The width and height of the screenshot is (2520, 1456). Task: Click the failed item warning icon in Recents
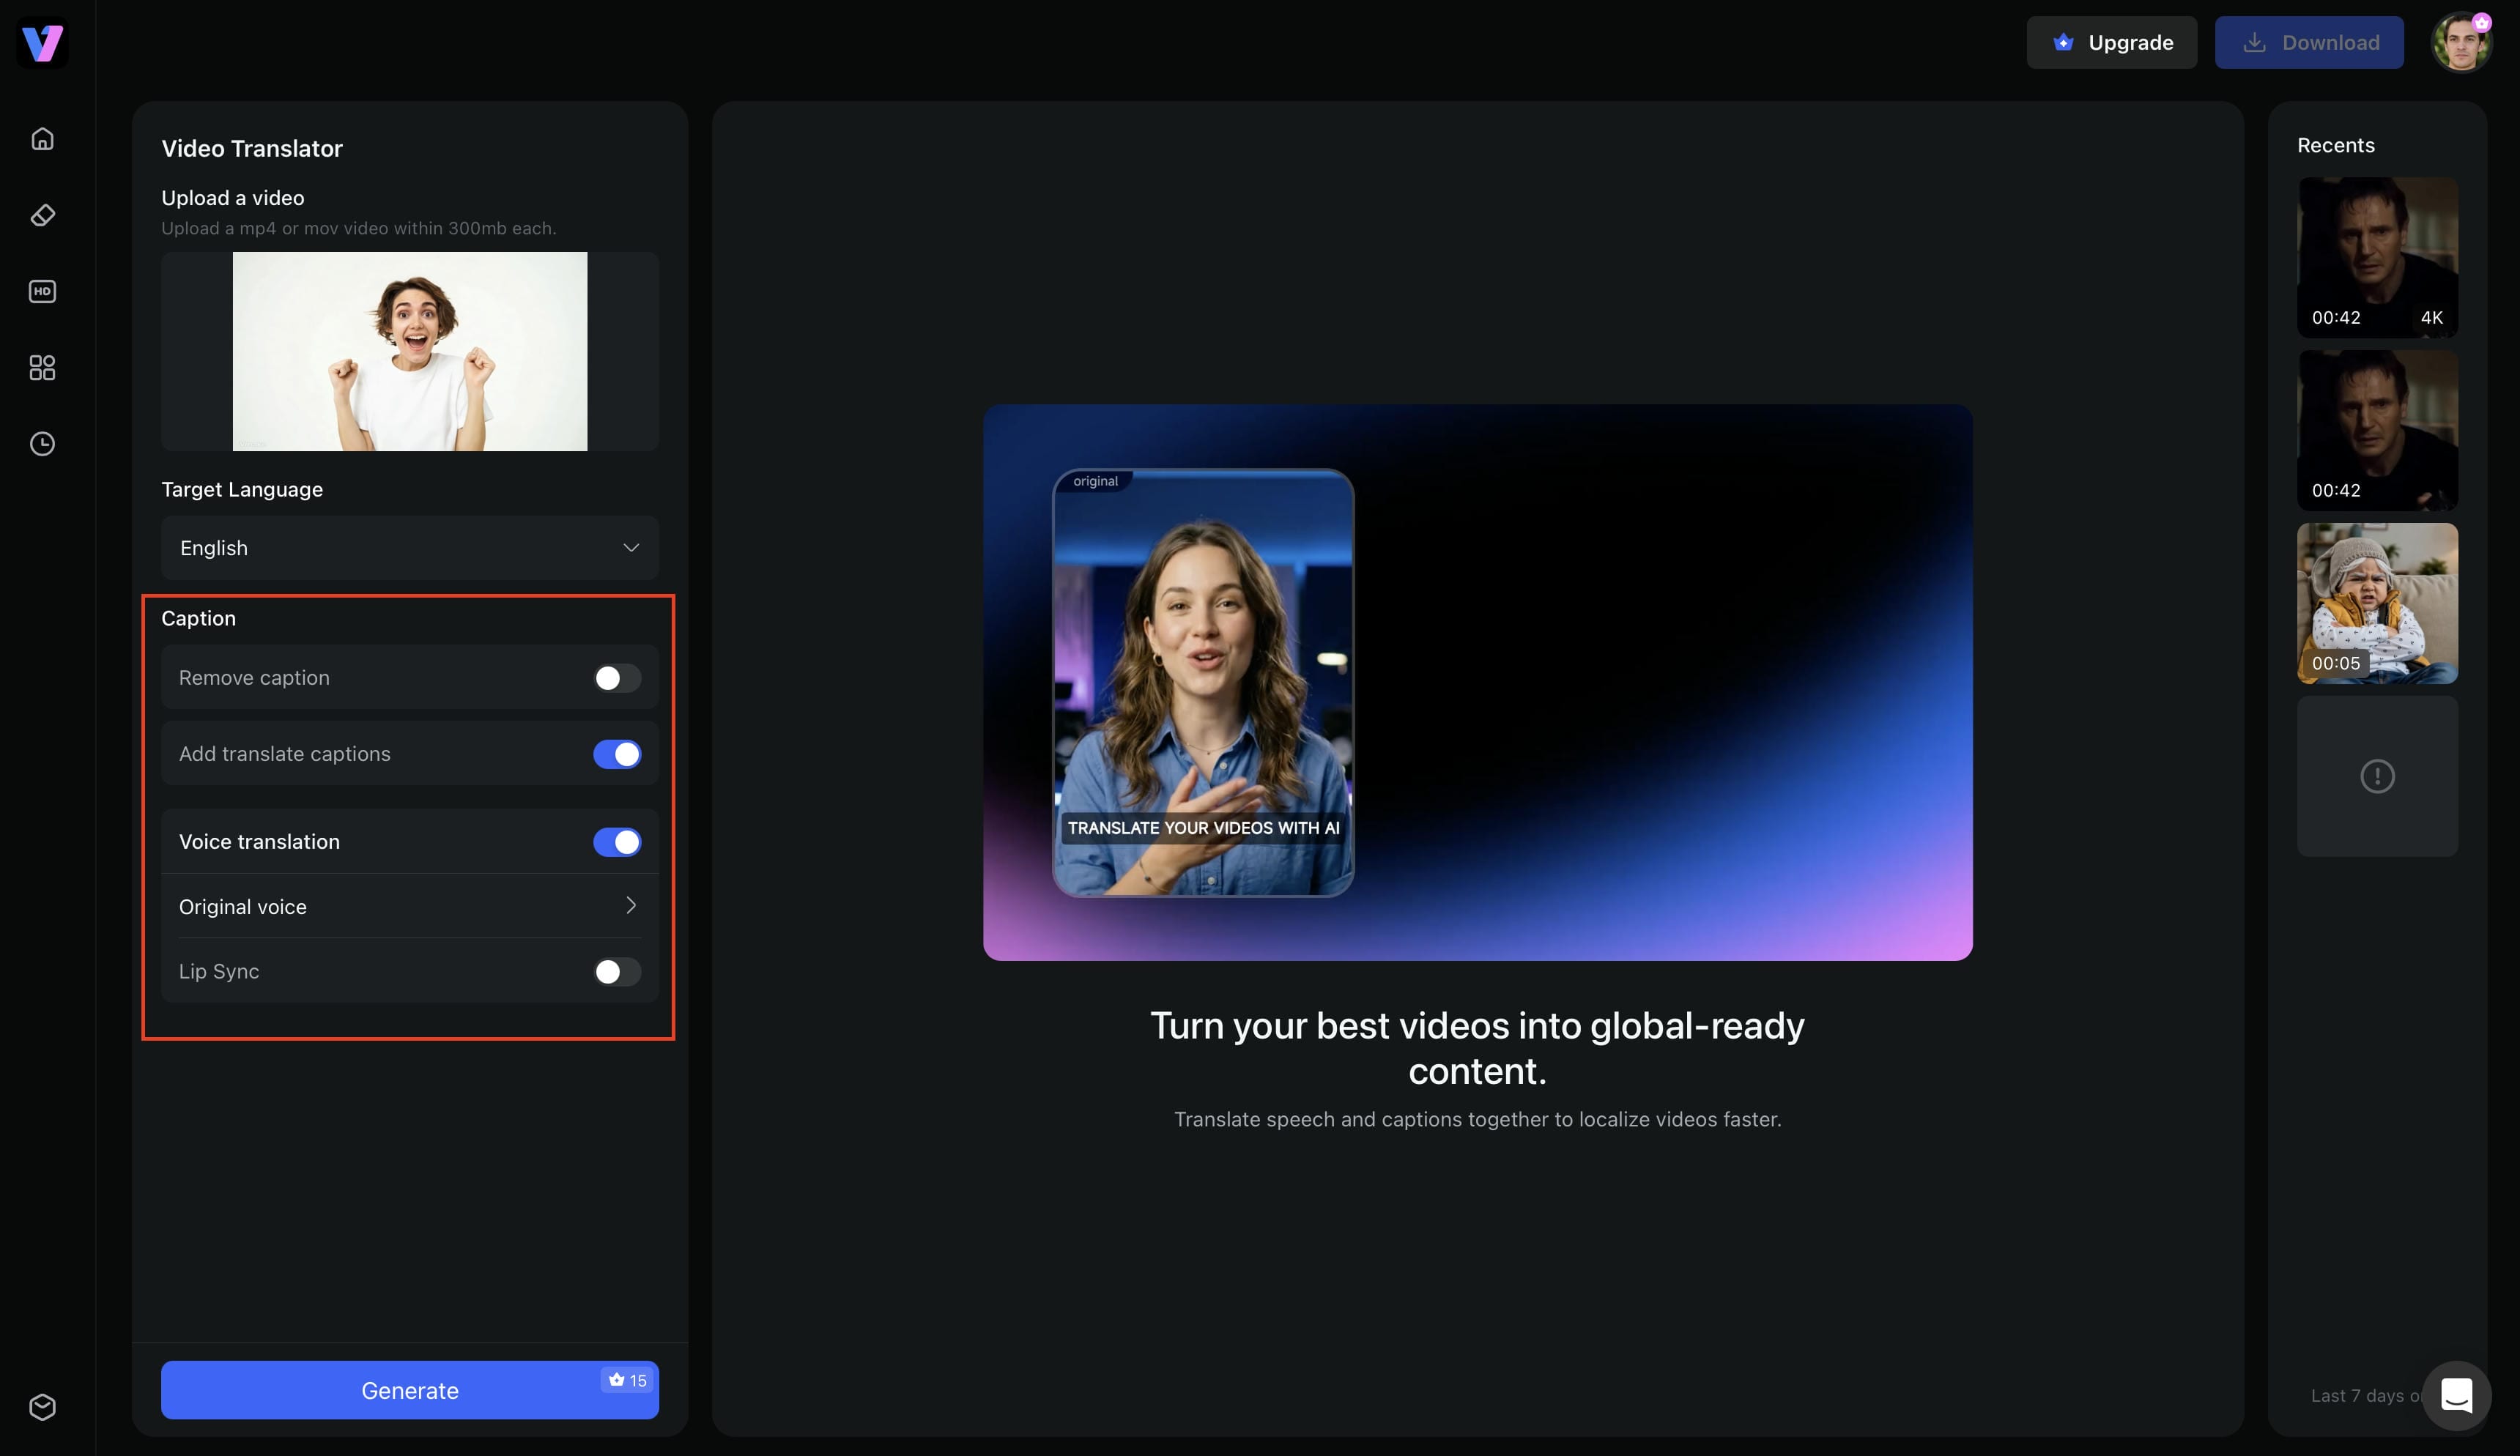coord(2377,776)
